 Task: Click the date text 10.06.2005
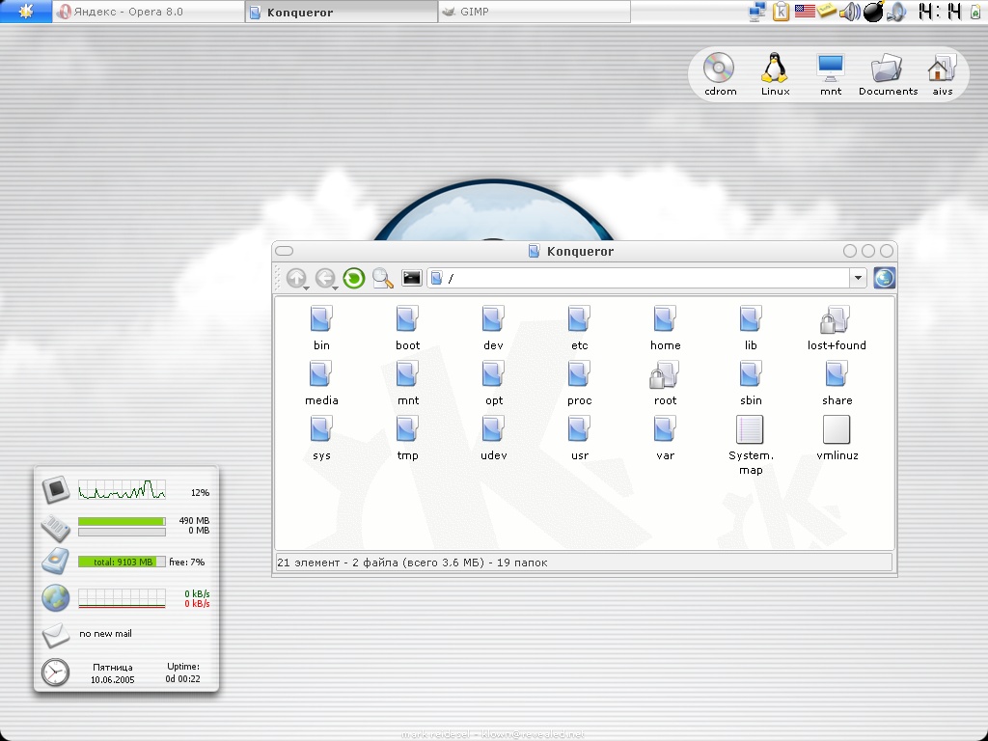[112, 680]
